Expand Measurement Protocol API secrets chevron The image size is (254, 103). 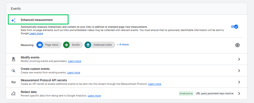[239, 82]
